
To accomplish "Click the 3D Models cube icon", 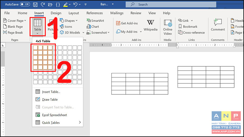I will coord(62,32).
